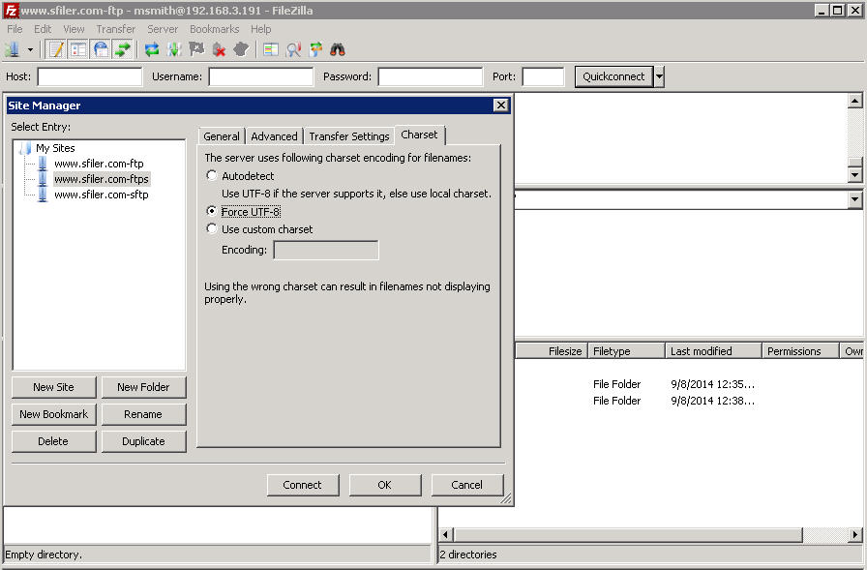The image size is (867, 570).
Task: Select www.sfiler.com-ftp site entry
Action: point(99,164)
